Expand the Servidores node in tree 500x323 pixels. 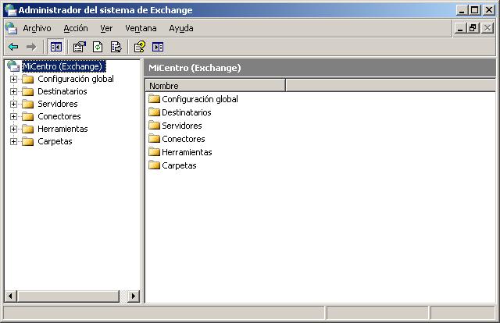pos(13,104)
